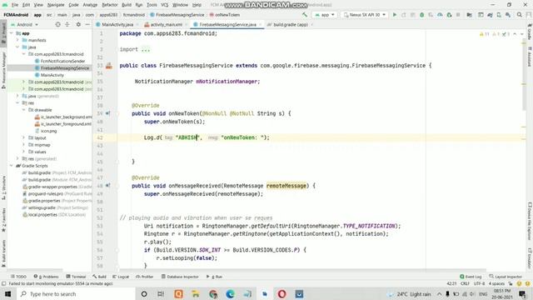Open the AVD Manager icon
The width and height of the screenshot is (533, 300).
[499, 15]
